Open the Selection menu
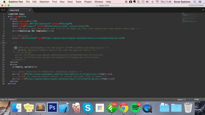205x115 pixels. [44, 2]
